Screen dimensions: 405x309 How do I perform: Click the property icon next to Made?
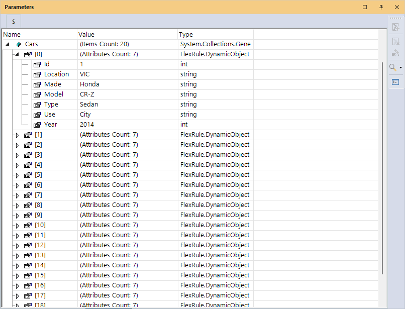[38, 84]
